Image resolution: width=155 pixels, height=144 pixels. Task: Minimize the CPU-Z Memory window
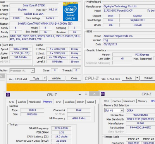point(80,94)
